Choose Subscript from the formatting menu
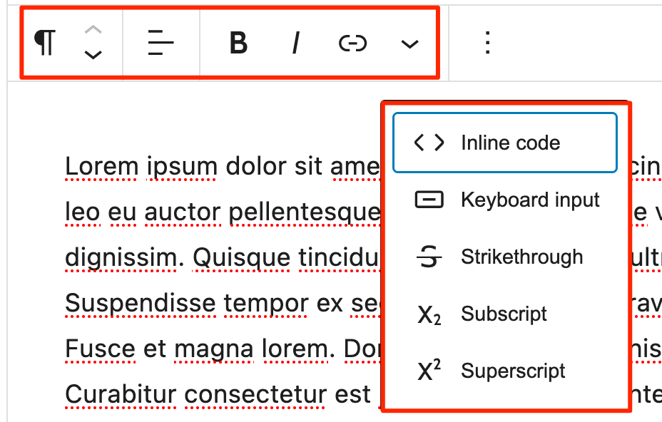Viewport: 662px width, 422px height. (x=504, y=314)
